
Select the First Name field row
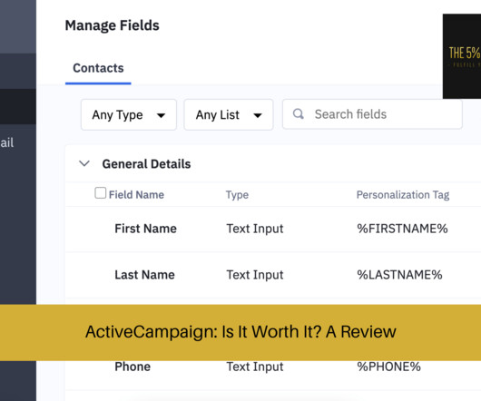pos(273,229)
